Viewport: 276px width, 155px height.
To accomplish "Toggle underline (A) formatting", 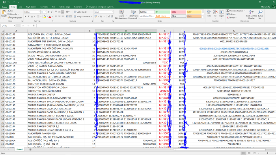I will [x=32, y=17].
